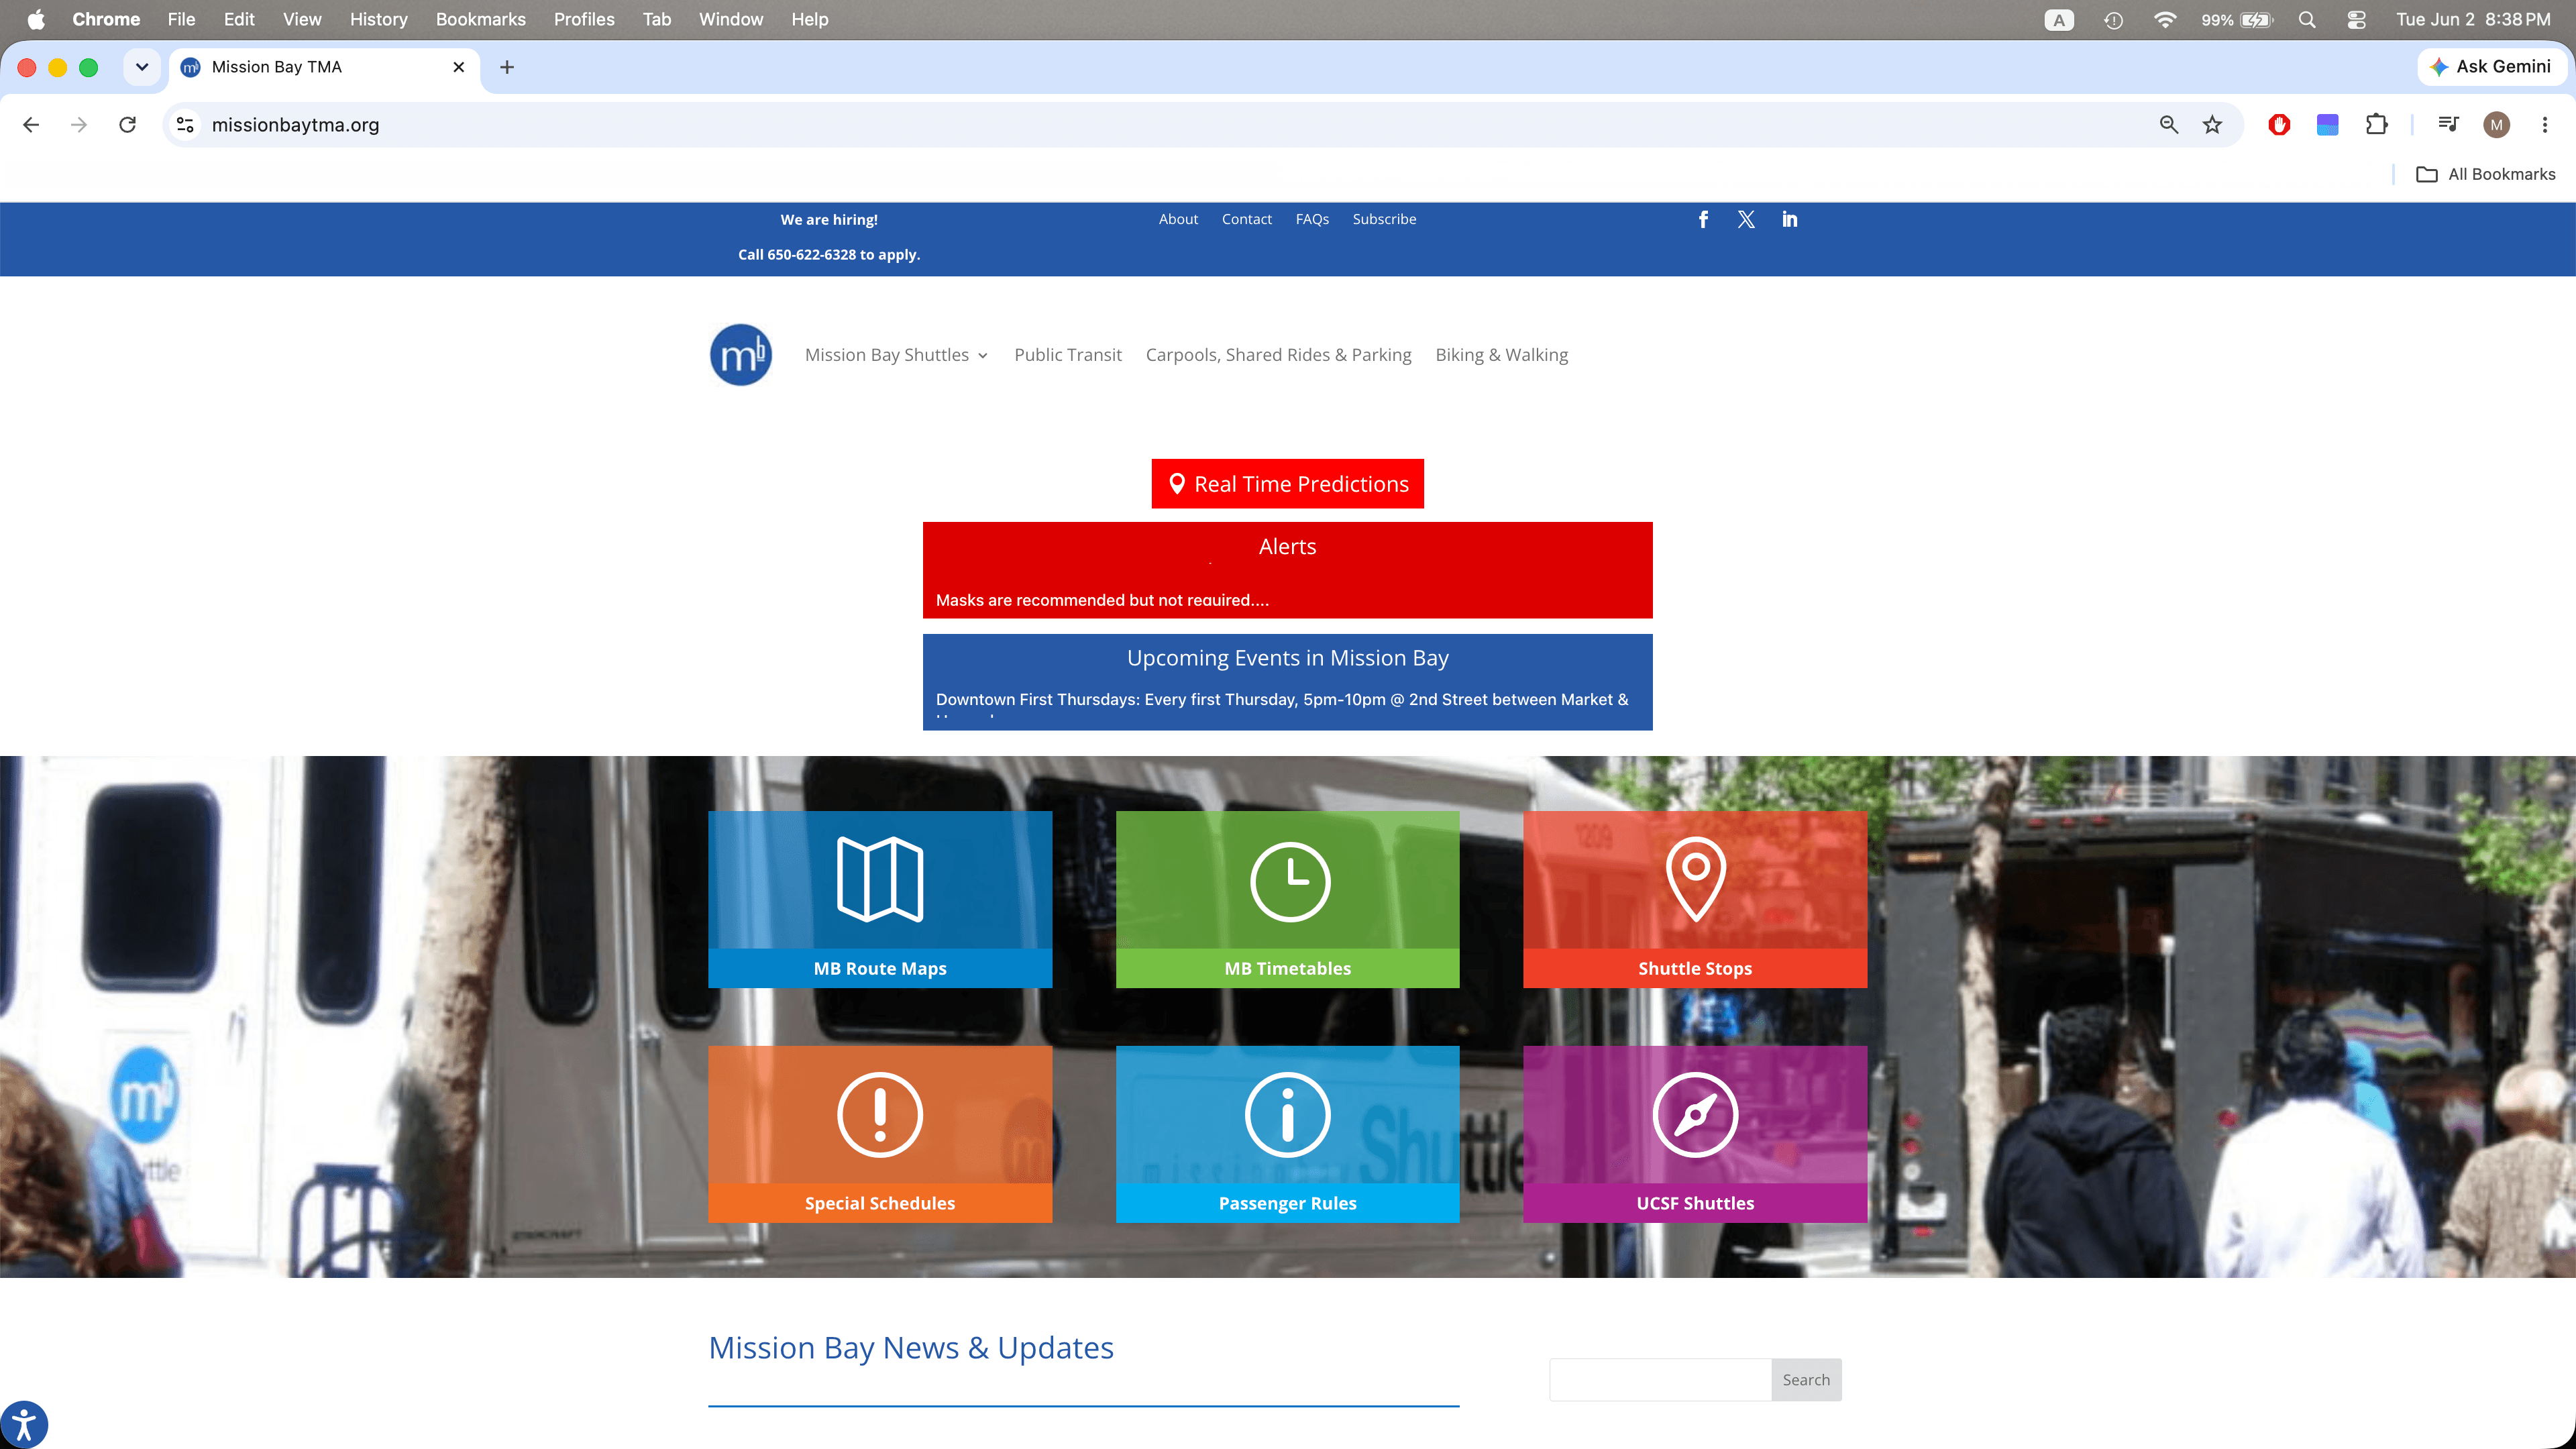This screenshot has height=1449, width=2576.
Task: Focus the site search text field
Action: [1660, 1380]
